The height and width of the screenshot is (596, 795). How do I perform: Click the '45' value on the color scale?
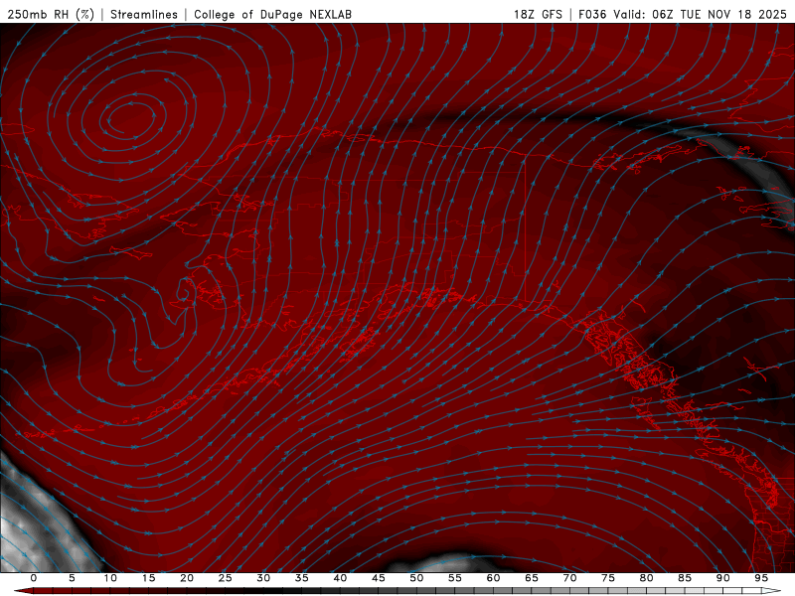coord(379,578)
